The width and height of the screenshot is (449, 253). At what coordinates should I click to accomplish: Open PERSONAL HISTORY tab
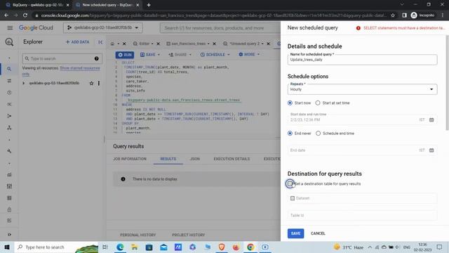tap(138, 235)
